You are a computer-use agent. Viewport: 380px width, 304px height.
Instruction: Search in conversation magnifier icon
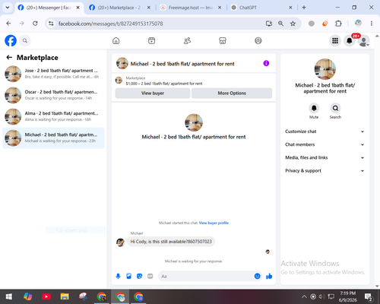(335, 108)
